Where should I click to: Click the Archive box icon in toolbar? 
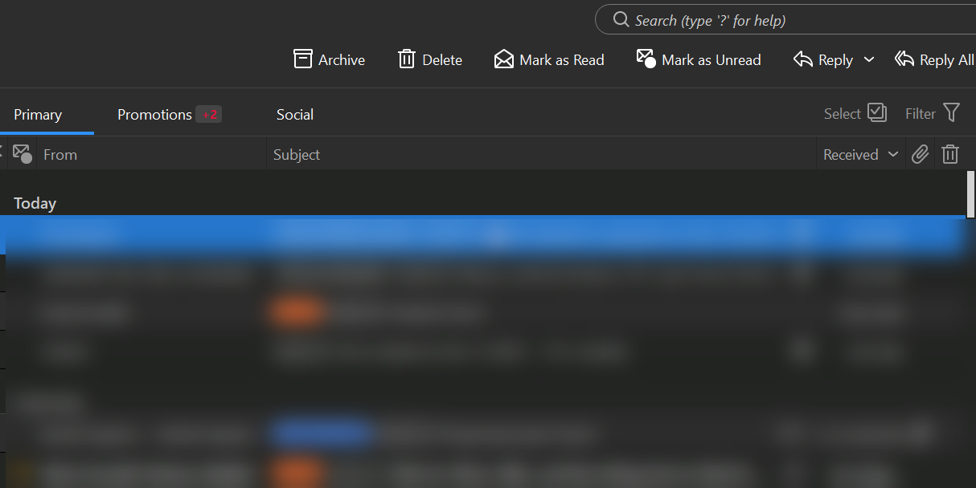tap(303, 59)
